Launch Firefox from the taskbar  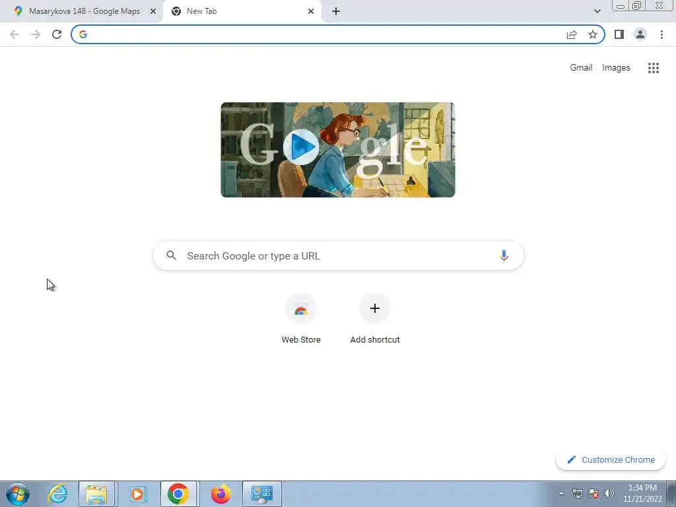point(220,494)
